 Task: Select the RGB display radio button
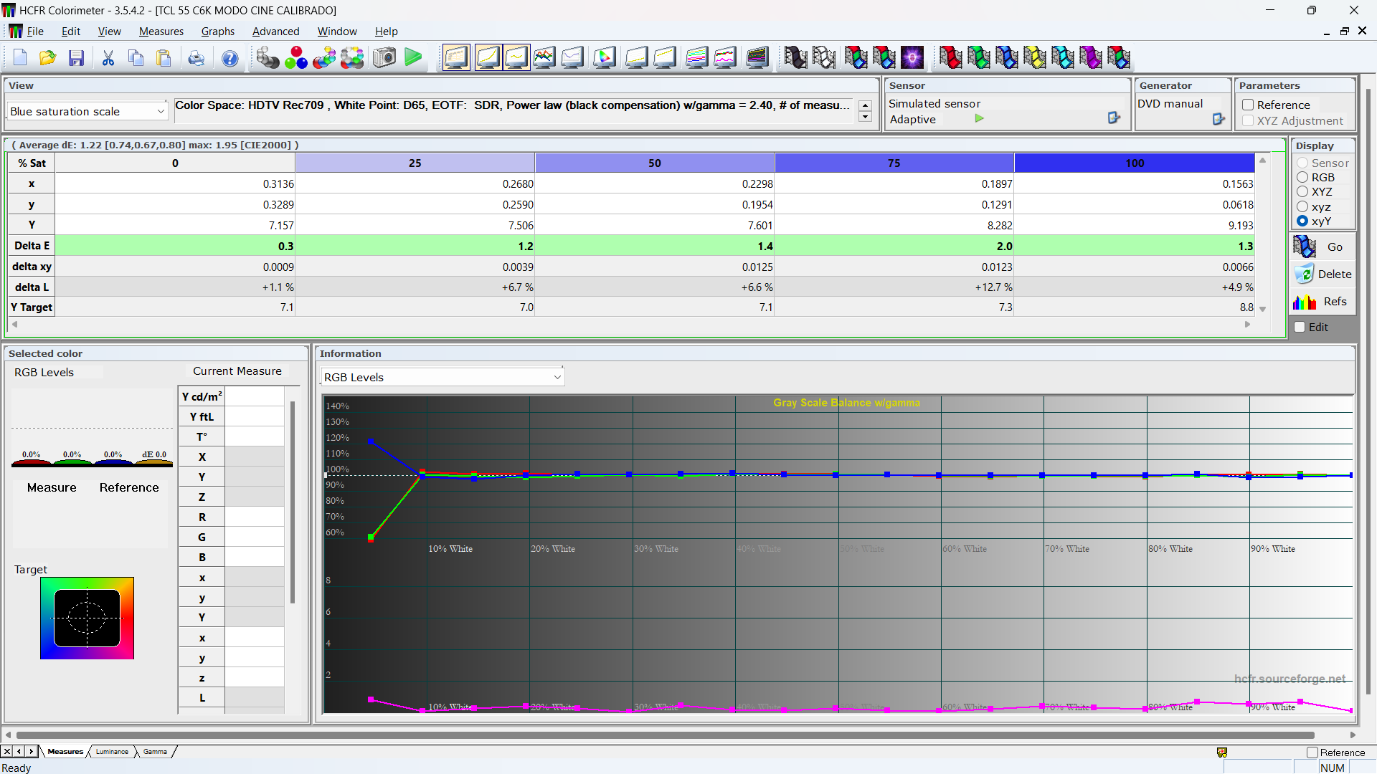click(1302, 177)
